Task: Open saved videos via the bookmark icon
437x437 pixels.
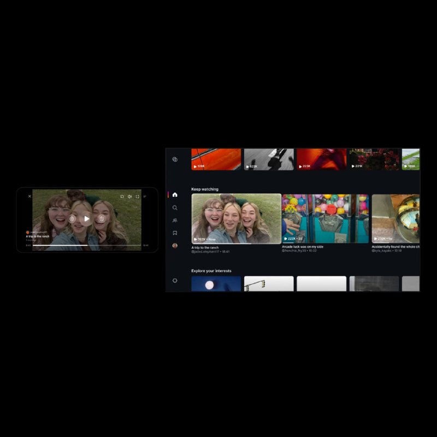Action: tap(175, 233)
